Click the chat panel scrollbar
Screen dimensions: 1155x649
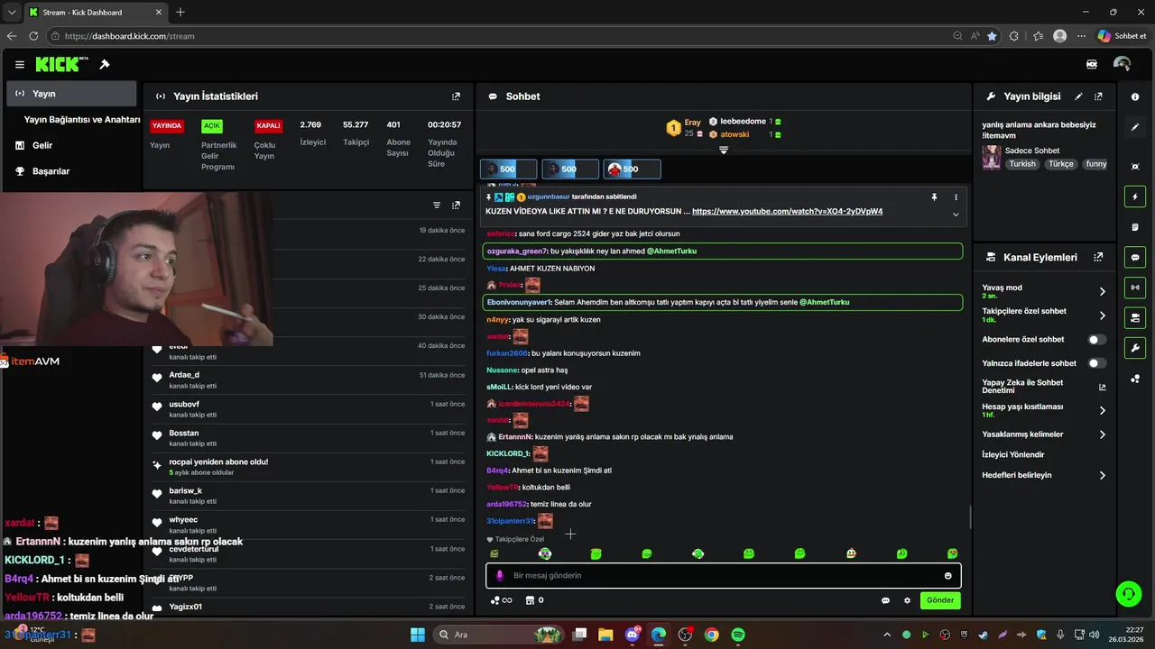970,516
